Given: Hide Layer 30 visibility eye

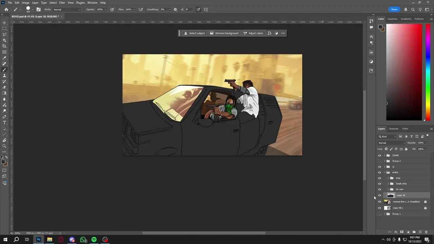Looking at the screenshot, I should 380,196.
